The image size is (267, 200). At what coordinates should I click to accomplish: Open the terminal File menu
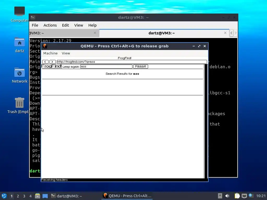35,25
